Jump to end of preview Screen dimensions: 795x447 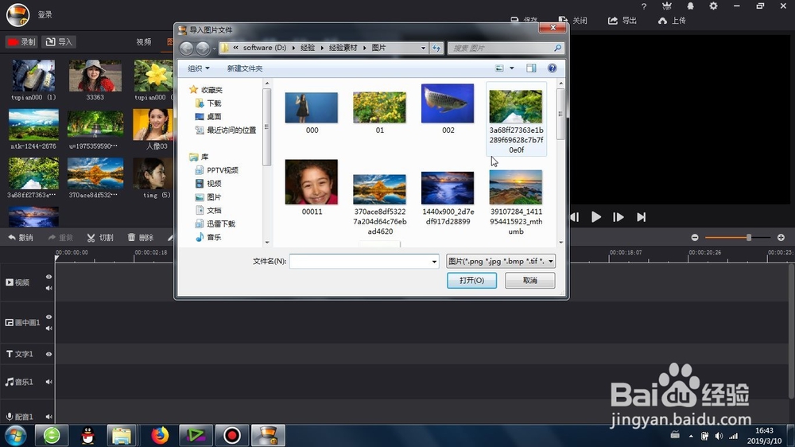coord(642,217)
